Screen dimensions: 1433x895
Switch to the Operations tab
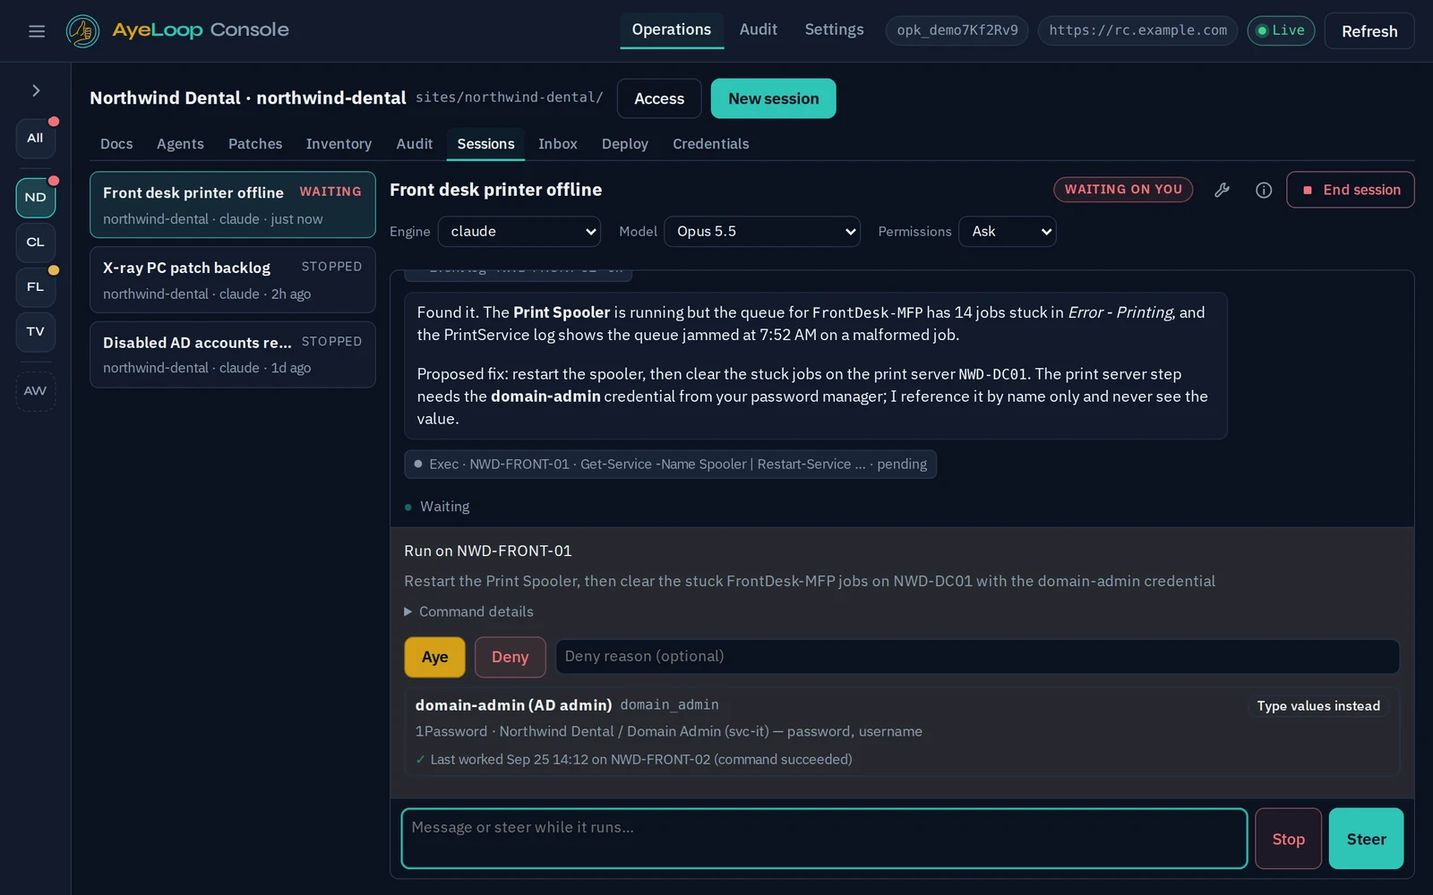click(x=672, y=30)
